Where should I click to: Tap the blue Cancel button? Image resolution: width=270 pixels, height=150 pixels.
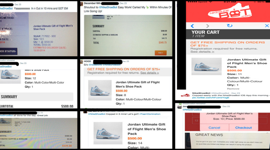tap(215, 127)
